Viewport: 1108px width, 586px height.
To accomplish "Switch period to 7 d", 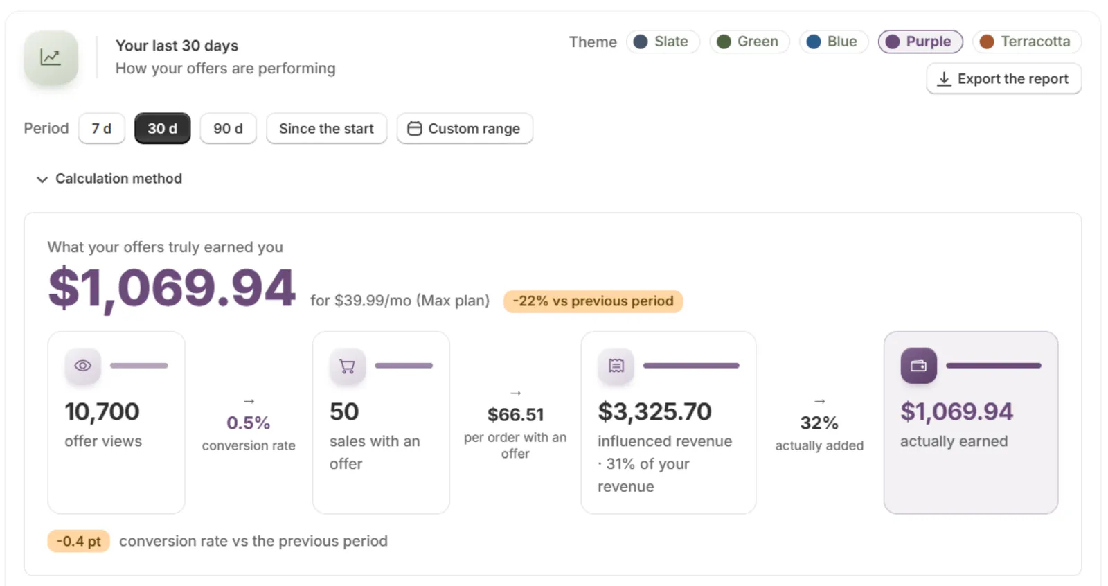I will 102,129.
